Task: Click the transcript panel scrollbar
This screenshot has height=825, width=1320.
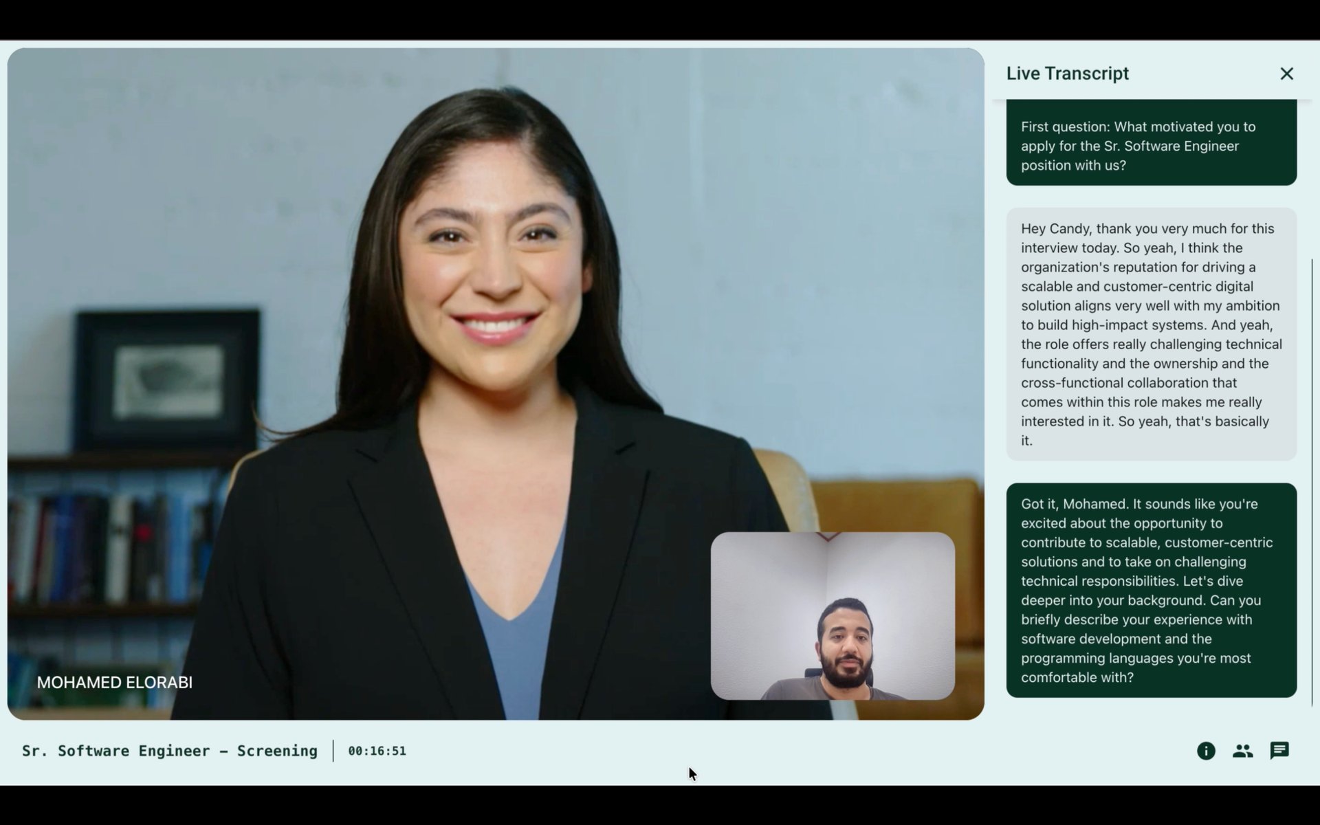Action: coord(1312,481)
